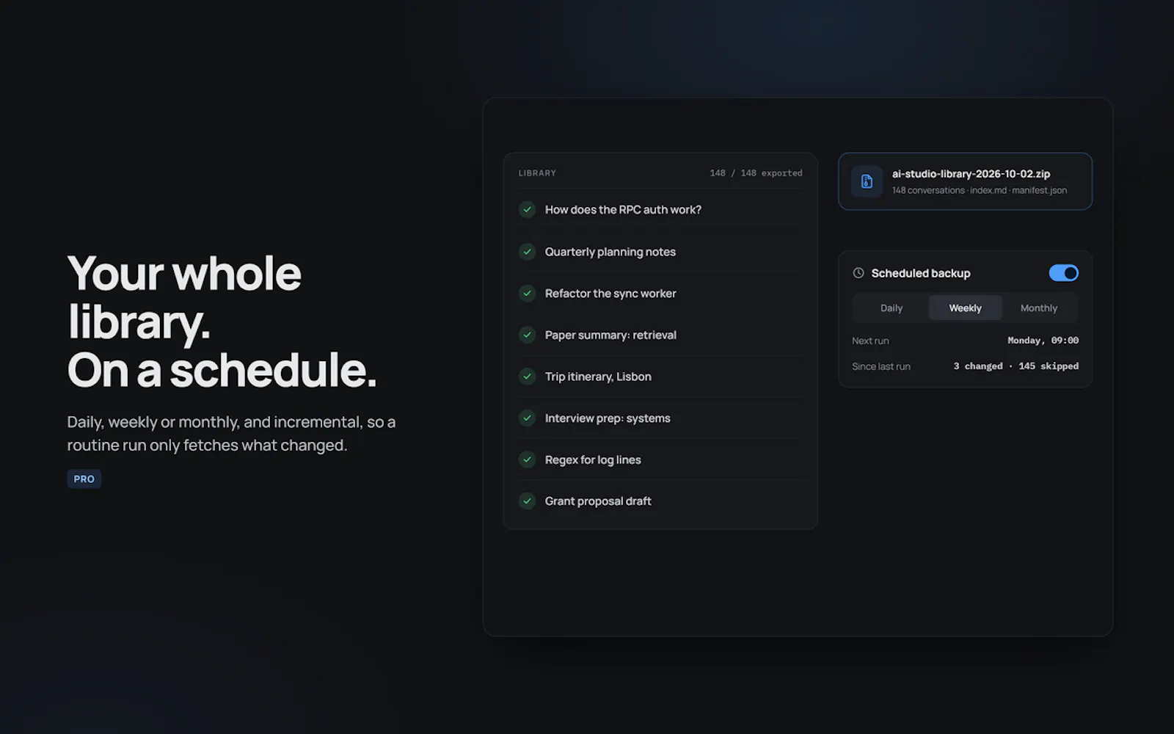The width and height of the screenshot is (1174, 734).
Task: Click checkmark beside Refactor the sync worker
Action: pos(527,294)
